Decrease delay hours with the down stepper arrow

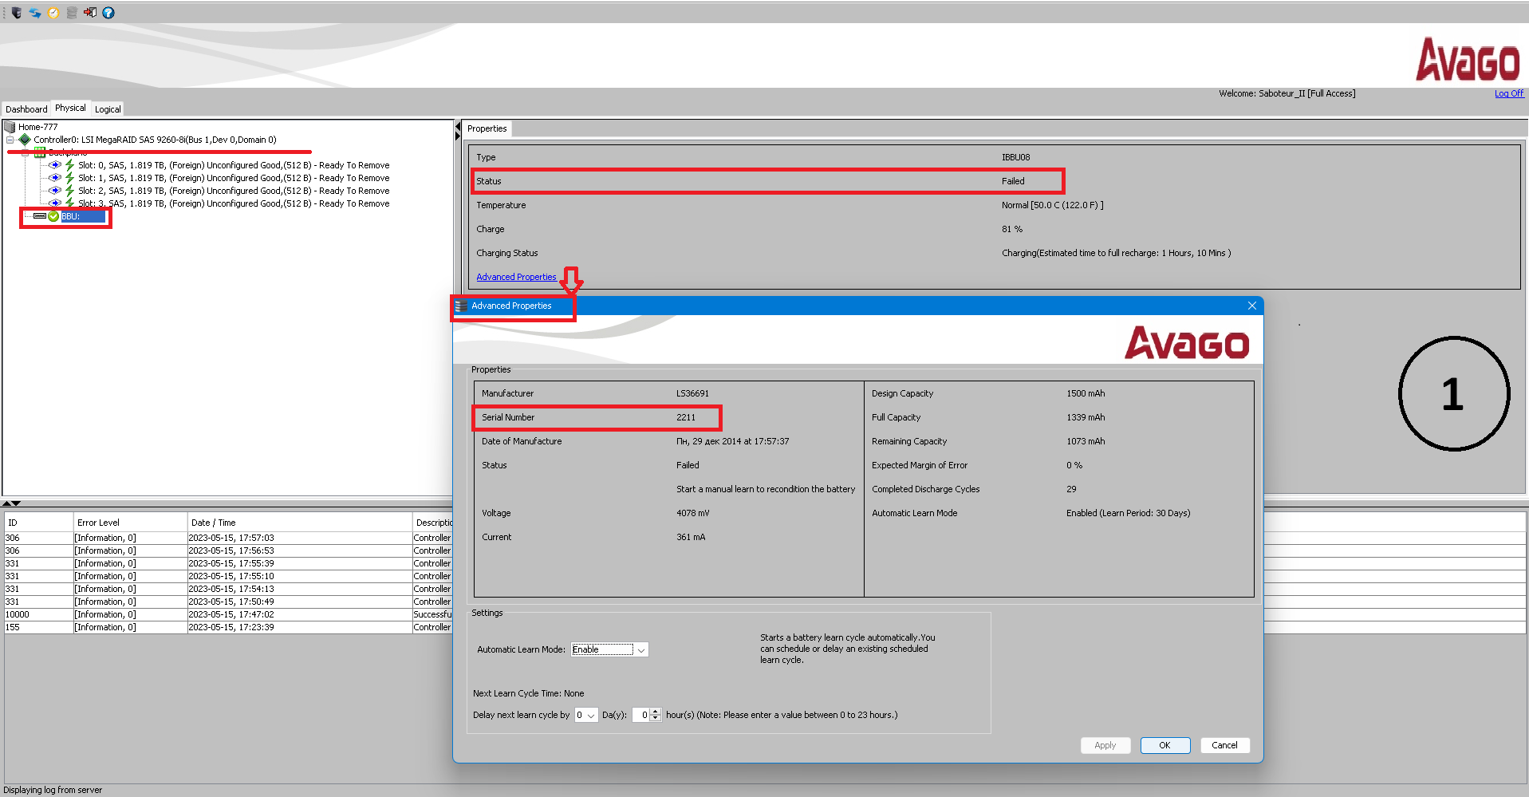pyautogui.click(x=655, y=718)
